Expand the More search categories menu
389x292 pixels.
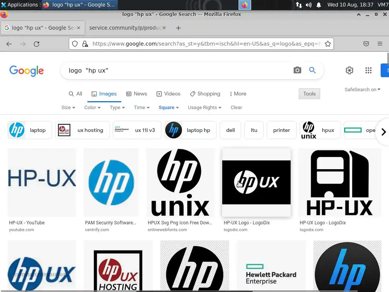238,94
